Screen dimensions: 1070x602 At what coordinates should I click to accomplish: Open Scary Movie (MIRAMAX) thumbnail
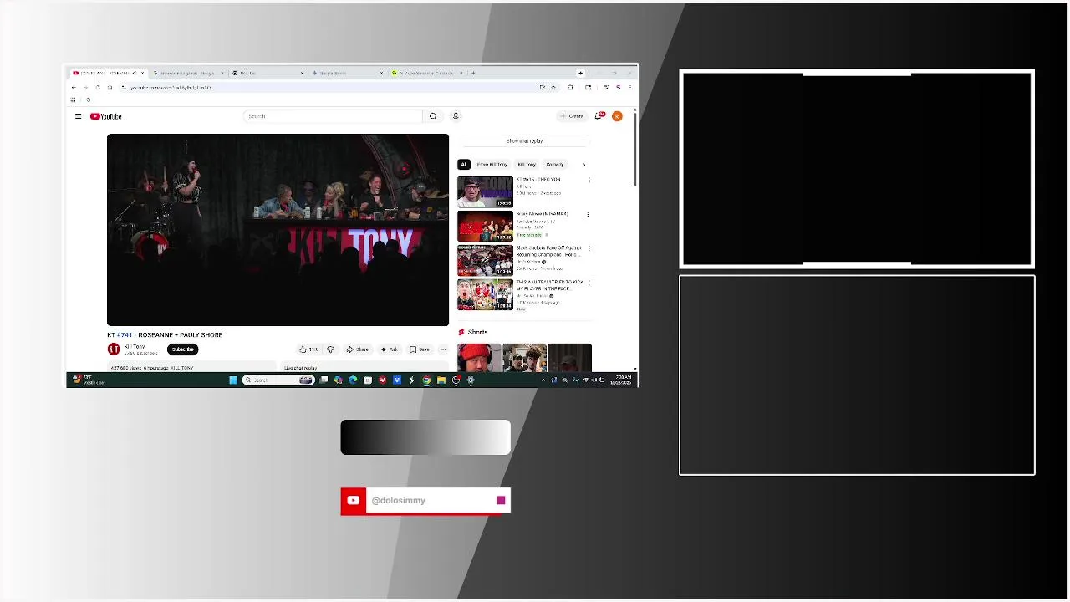[x=485, y=226]
